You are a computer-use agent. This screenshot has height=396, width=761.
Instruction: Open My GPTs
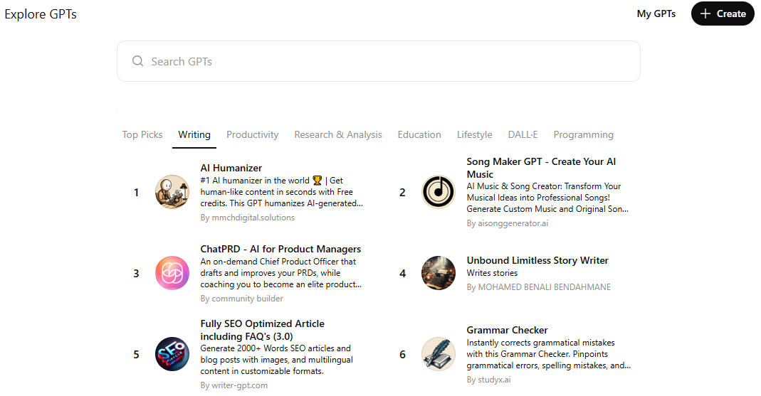tap(656, 14)
